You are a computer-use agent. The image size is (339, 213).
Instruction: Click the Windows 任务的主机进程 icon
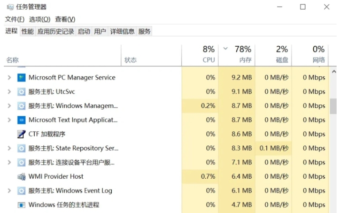point(21,205)
